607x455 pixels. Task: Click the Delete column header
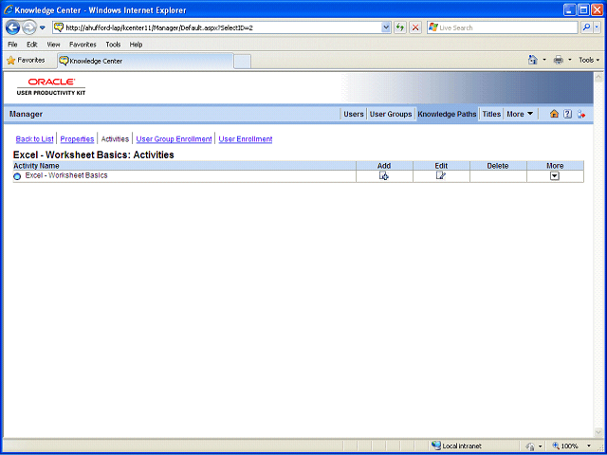point(497,166)
